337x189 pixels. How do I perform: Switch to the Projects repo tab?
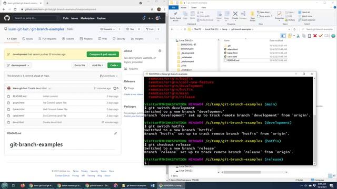[x=86, y=39]
